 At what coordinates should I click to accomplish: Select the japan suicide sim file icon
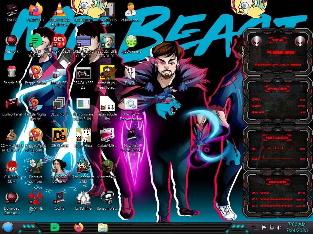[107, 109]
